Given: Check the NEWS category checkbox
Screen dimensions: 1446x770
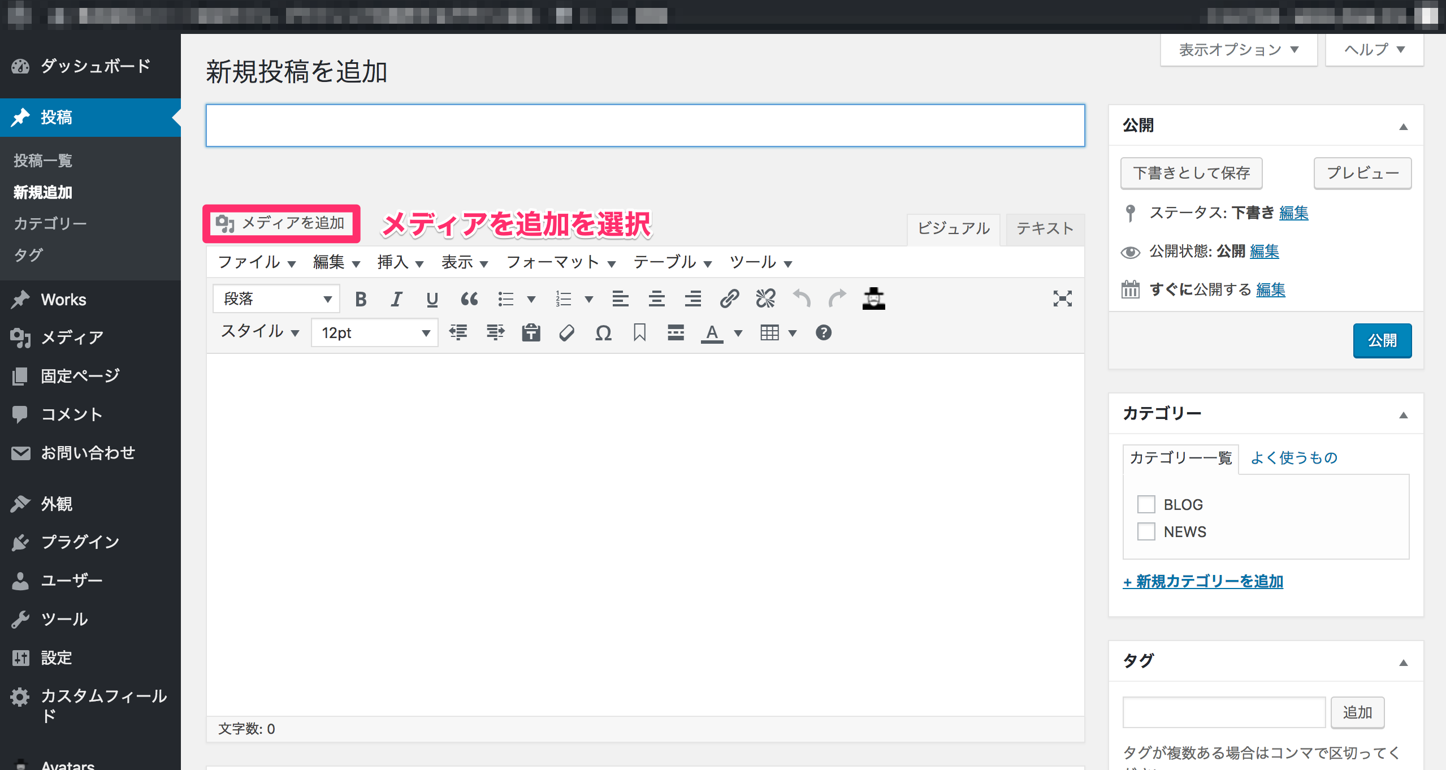Looking at the screenshot, I should (1146, 531).
